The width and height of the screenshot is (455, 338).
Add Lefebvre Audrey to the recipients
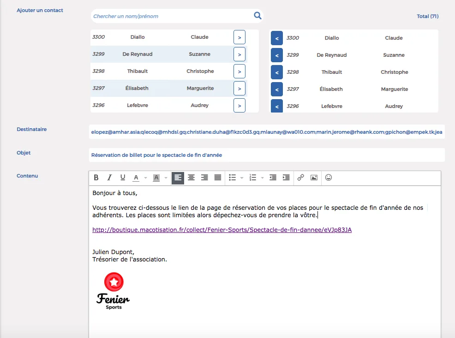[x=239, y=106]
